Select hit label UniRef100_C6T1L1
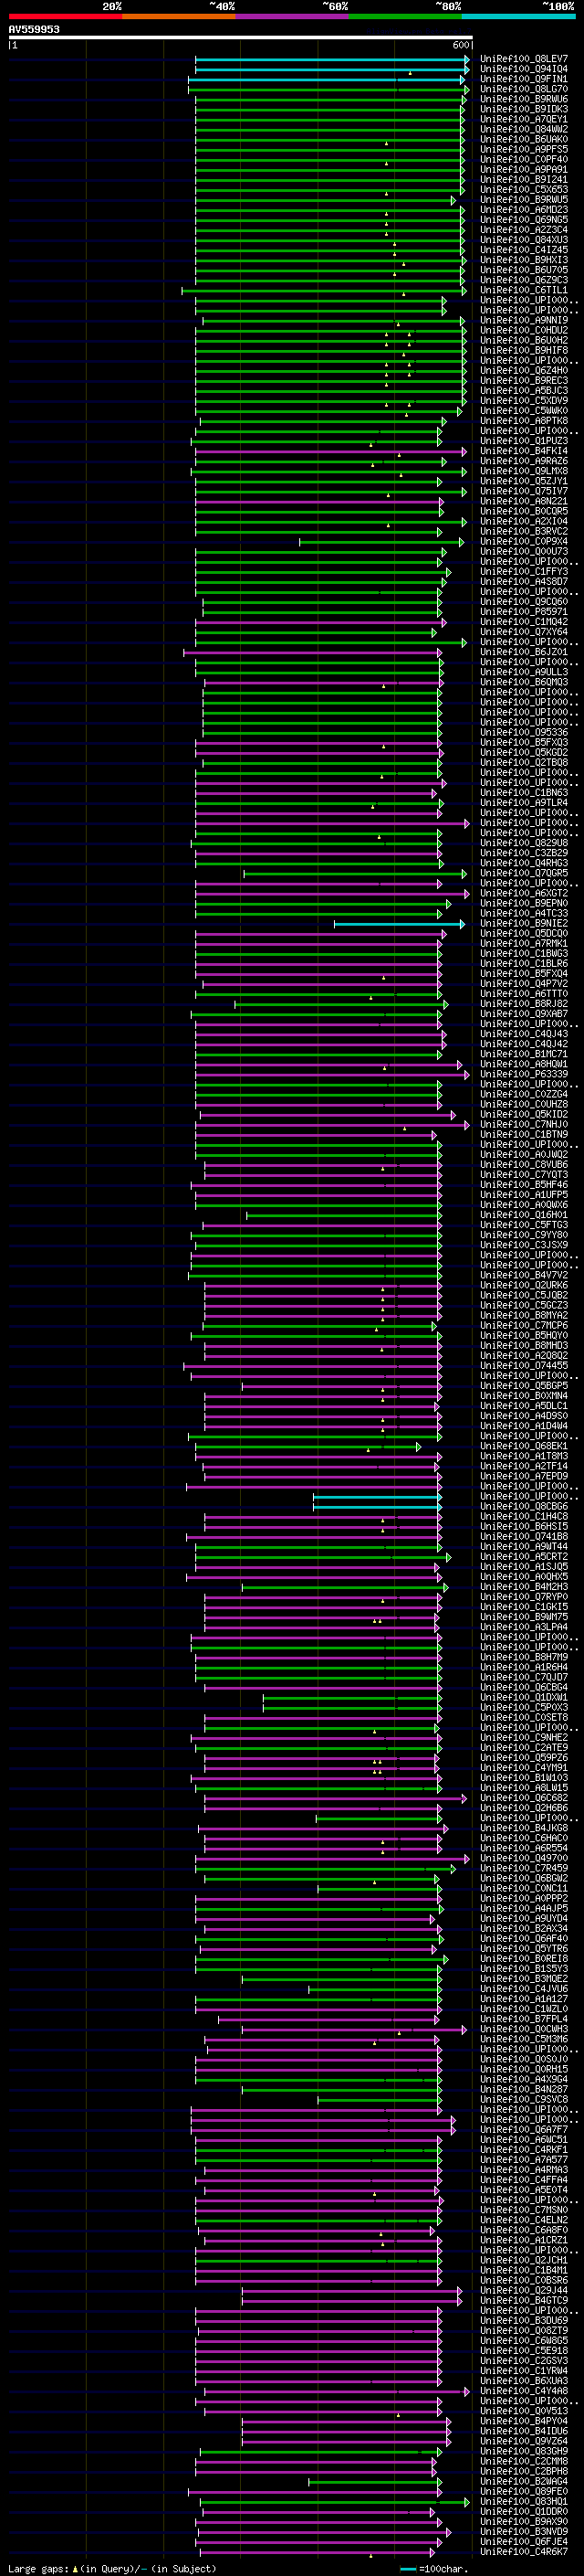The height and width of the screenshot is (2576, 584). [523, 290]
